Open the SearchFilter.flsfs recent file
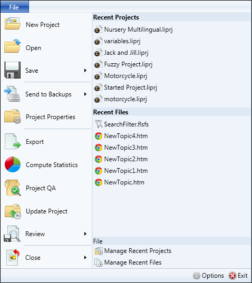Viewport: 252px width, 283px height. (x=122, y=124)
